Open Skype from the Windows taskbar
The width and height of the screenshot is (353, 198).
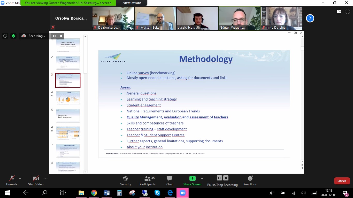point(157,193)
